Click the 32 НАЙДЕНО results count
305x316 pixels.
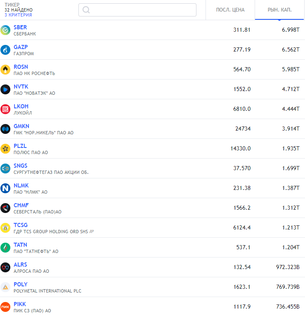point(19,9)
